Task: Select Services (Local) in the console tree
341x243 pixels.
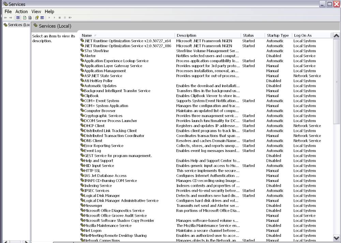Action: pos(17,25)
